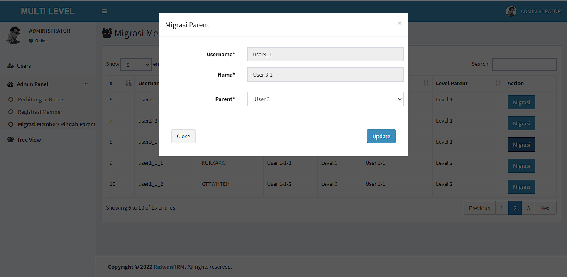This screenshot has height=277, width=567.
Task: Click Migrasi button for user2_2 row
Action: [521, 123]
